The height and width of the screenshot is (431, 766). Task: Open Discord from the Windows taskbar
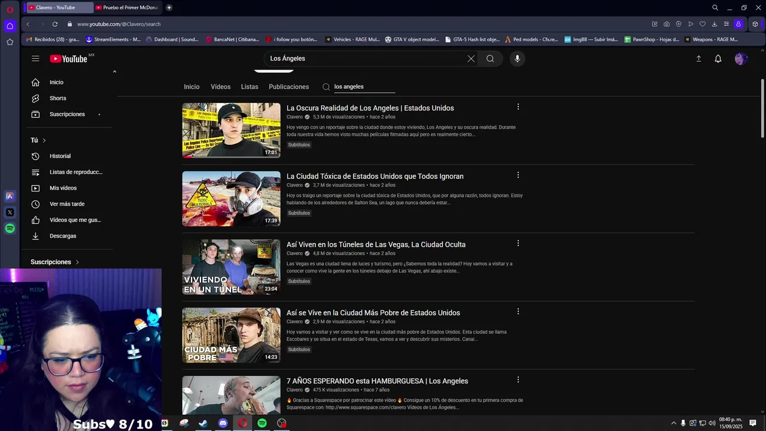point(223,423)
